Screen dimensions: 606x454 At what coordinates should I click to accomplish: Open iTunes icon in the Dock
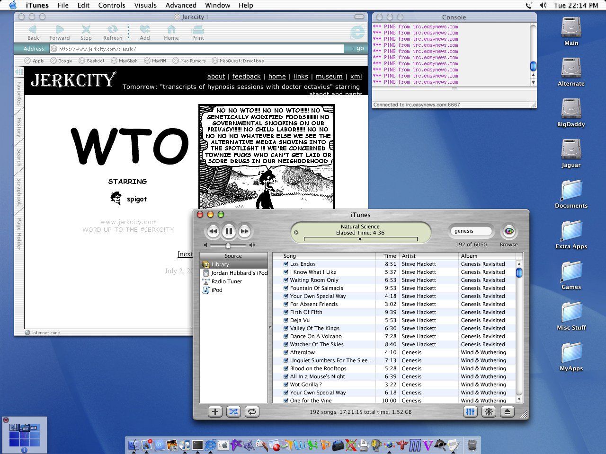click(x=185, y=445)
